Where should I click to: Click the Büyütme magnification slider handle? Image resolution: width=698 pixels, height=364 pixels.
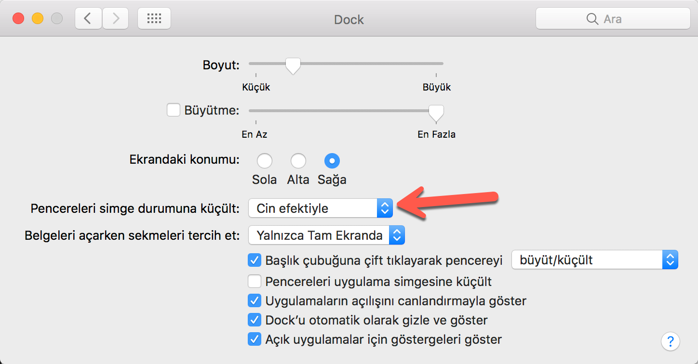pyautogui.click(x=436, y=112)
